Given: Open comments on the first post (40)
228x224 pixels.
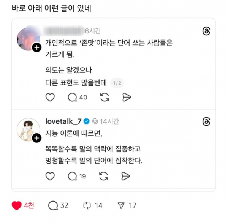Looking at the screenshot, I should coord(72,98).
